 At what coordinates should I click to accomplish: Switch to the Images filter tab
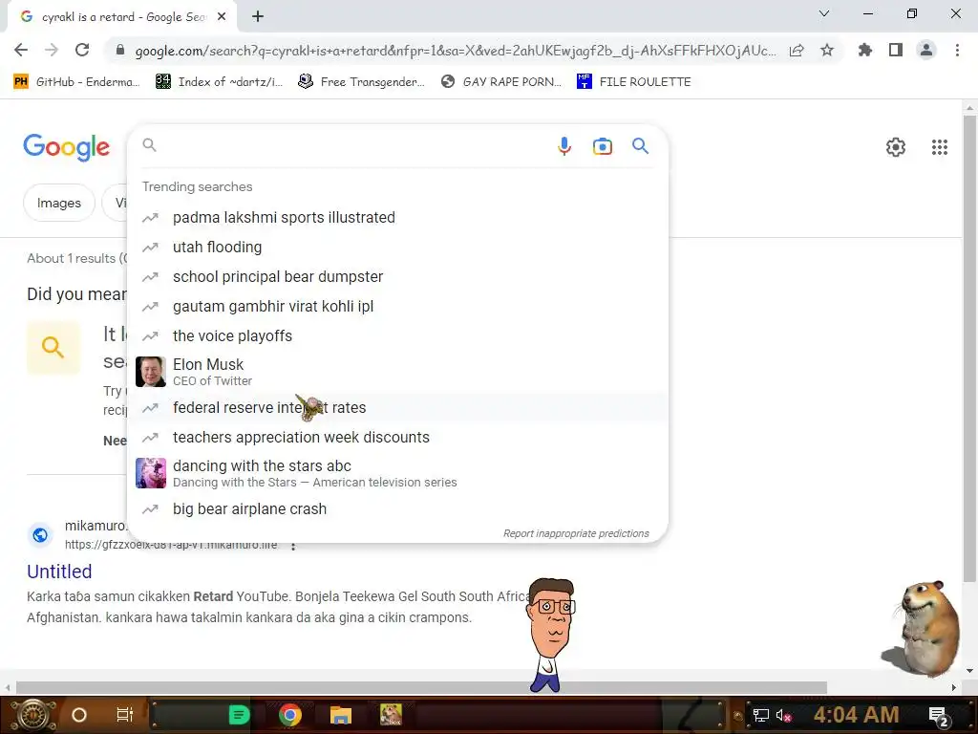58,203
